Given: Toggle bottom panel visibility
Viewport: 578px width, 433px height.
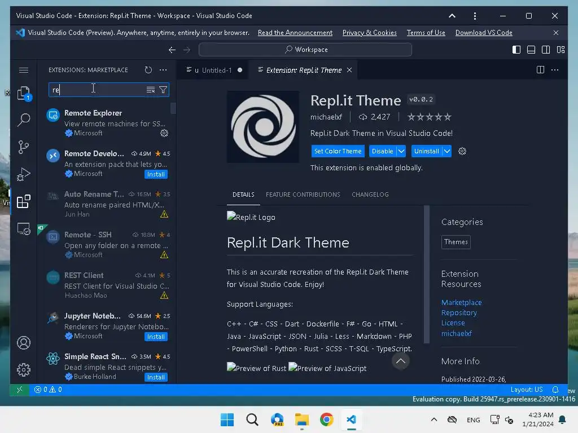Looking at the screenshot, I should point(531,50).
